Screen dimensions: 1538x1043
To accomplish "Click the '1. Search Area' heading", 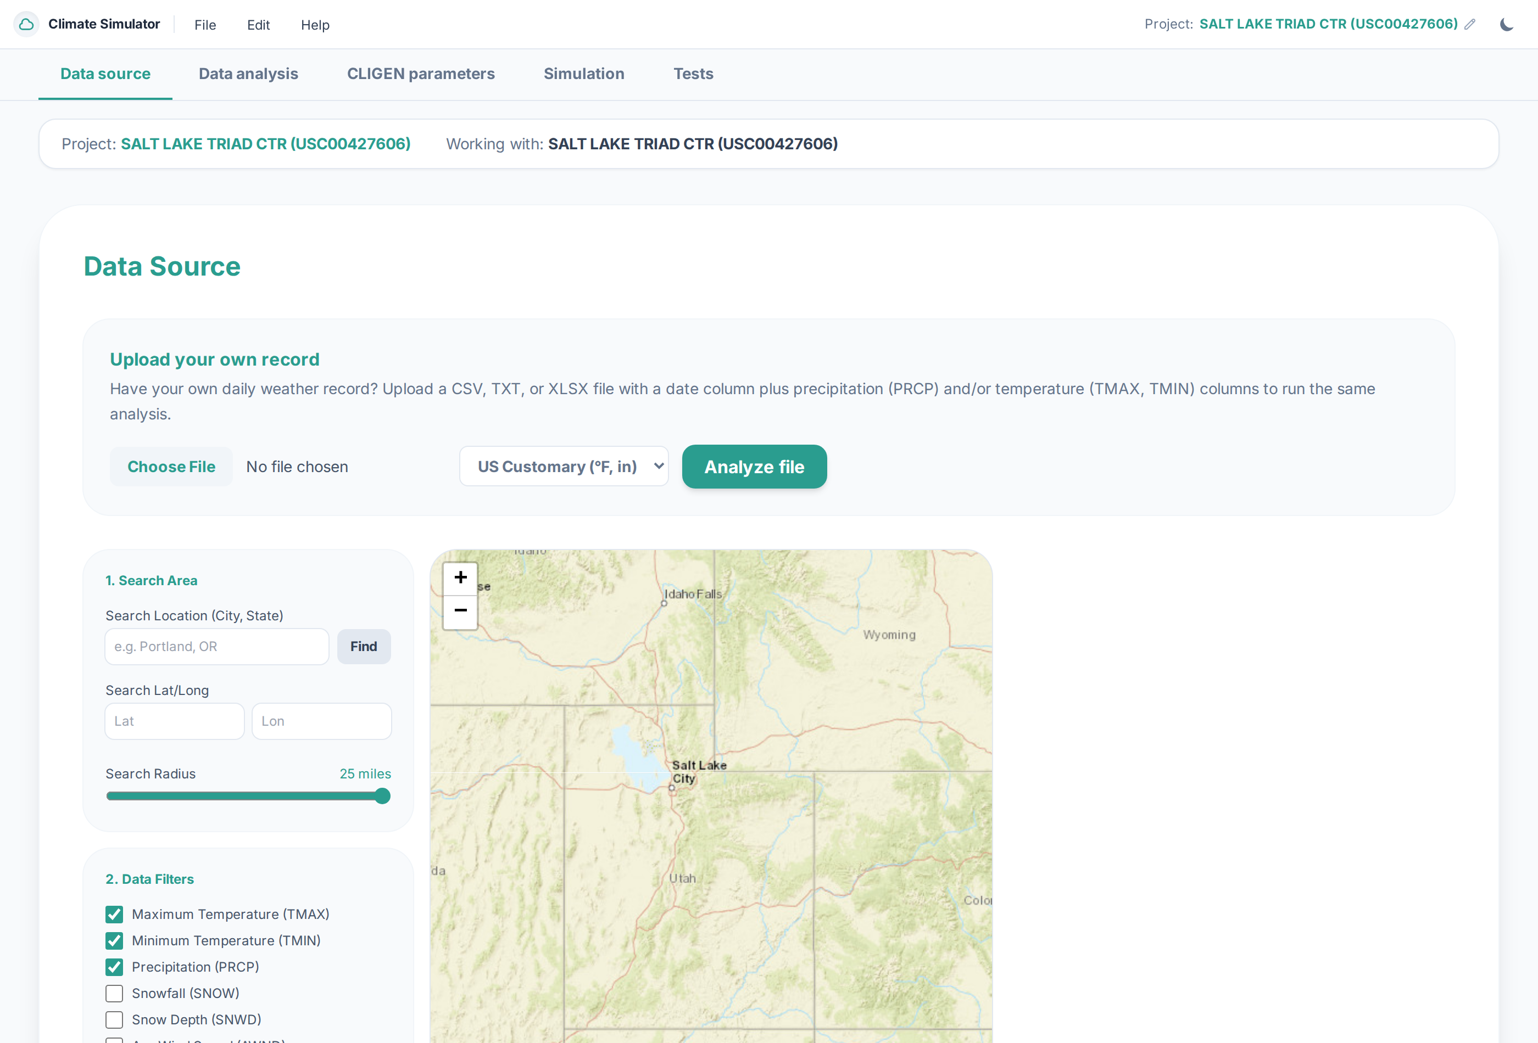I will click(x=152, y=581).
